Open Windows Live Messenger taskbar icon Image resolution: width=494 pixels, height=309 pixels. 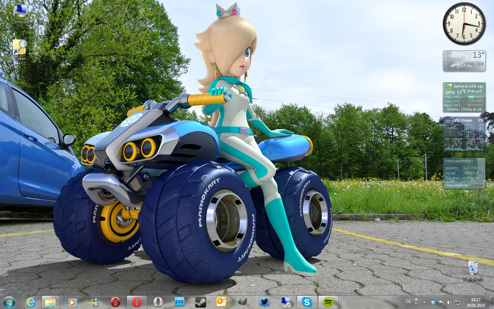click(94, 302)
